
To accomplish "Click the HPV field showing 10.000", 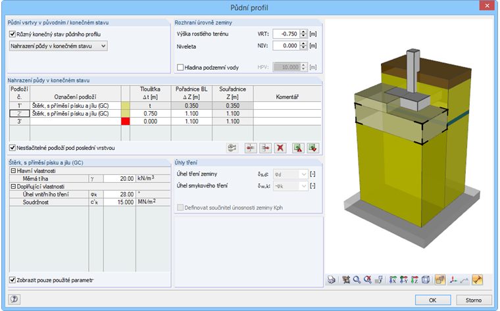I will [286, 67].
